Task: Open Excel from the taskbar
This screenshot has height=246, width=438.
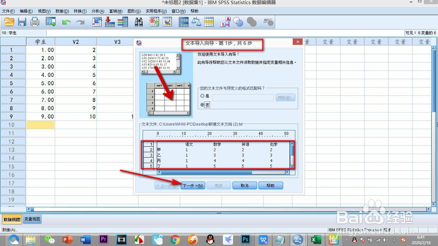Action: (x=315, y=239)
